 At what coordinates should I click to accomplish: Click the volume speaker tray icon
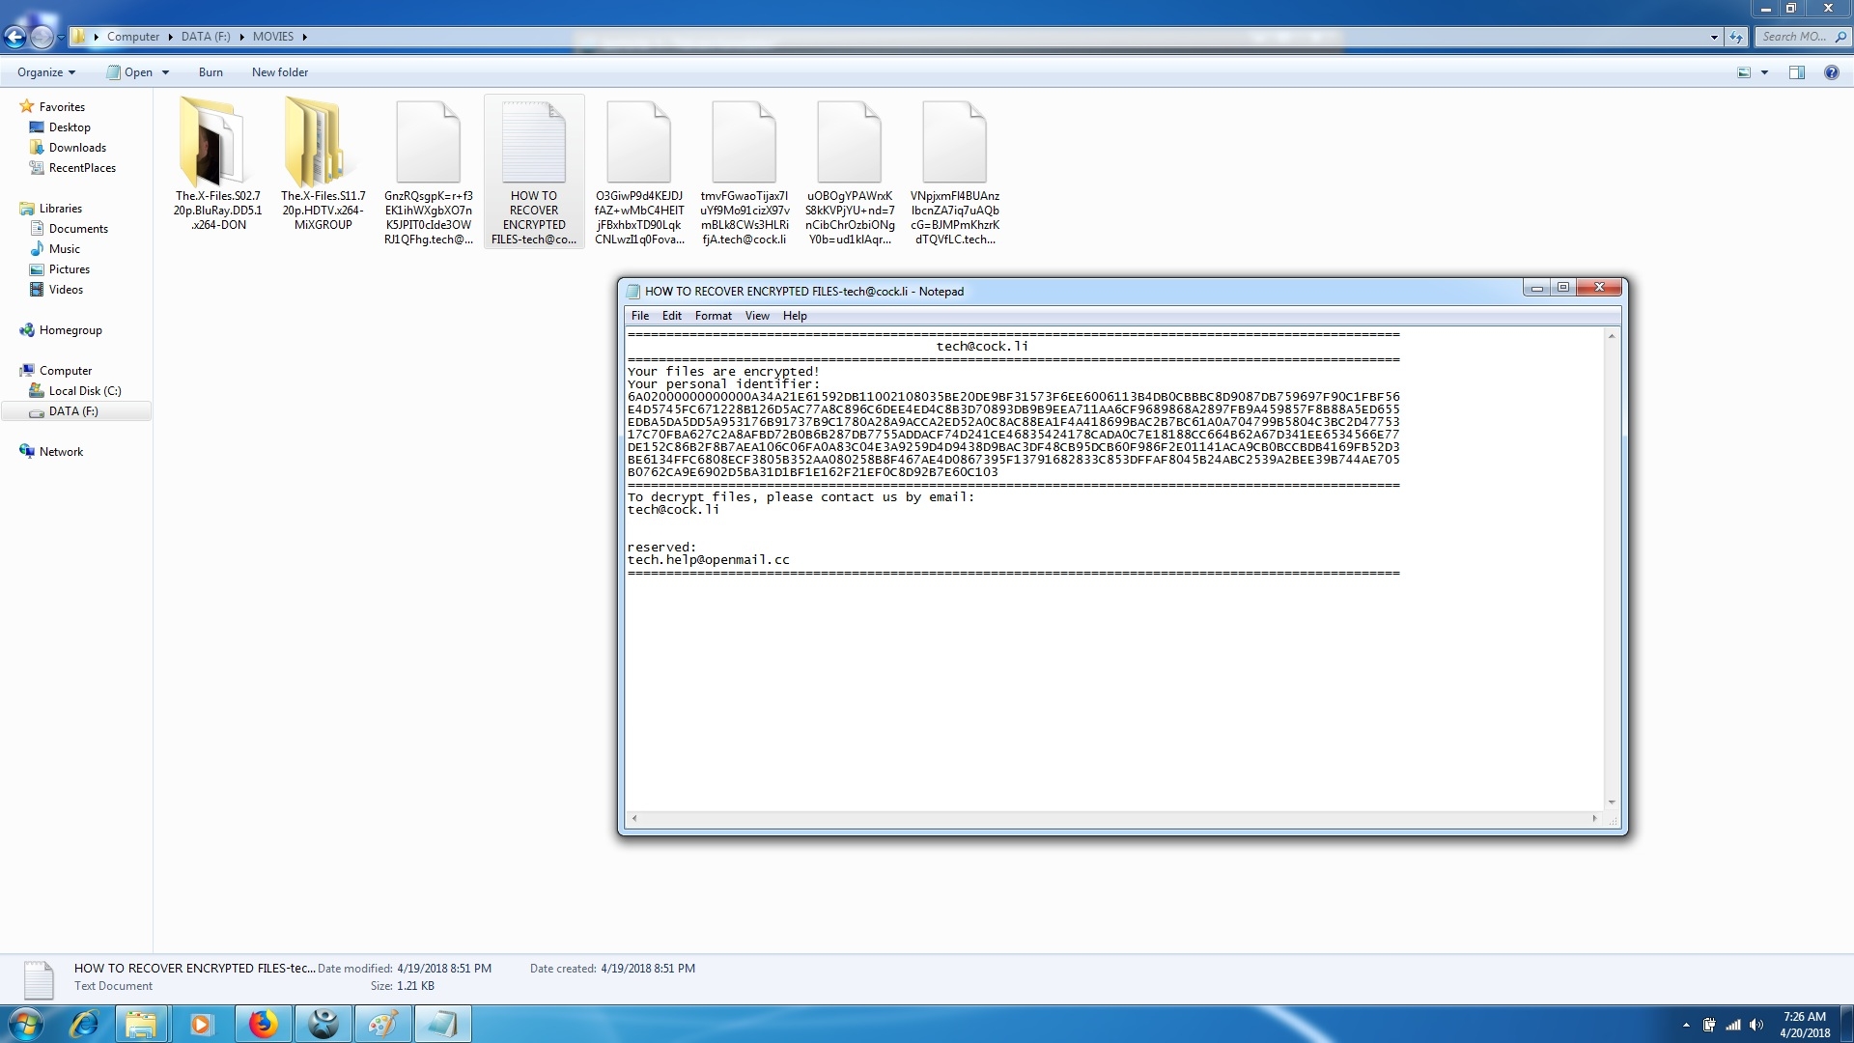(1756, 1025)
